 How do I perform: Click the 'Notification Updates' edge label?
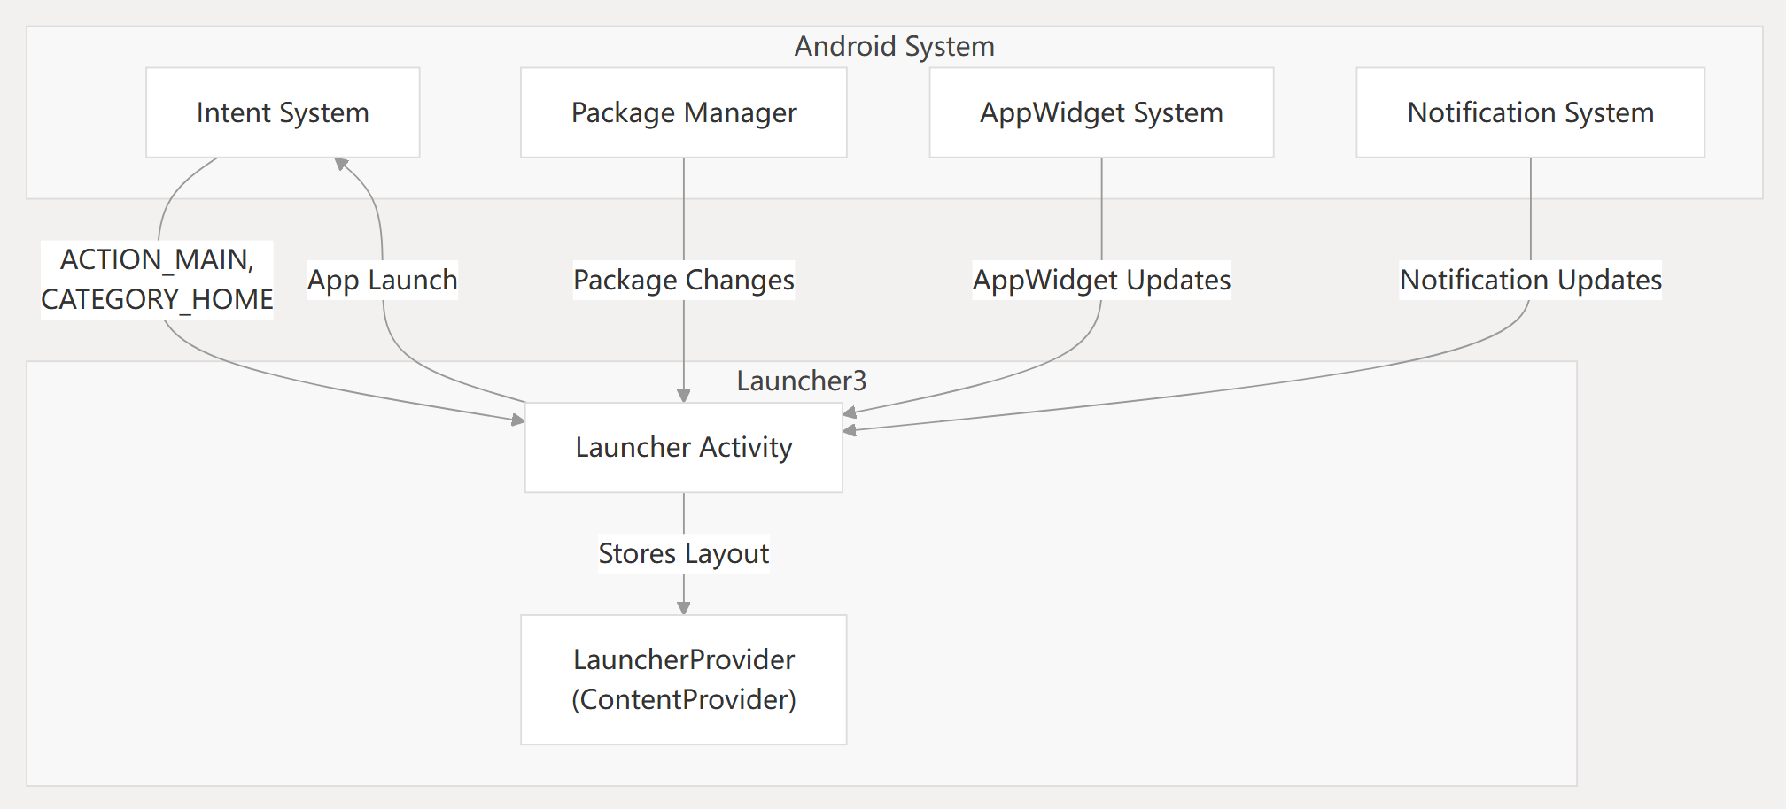pyautogui.click(x=1531, y=280)
